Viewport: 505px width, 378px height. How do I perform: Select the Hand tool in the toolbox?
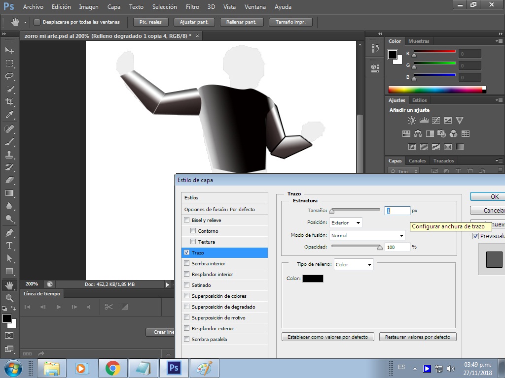[9, 285]
